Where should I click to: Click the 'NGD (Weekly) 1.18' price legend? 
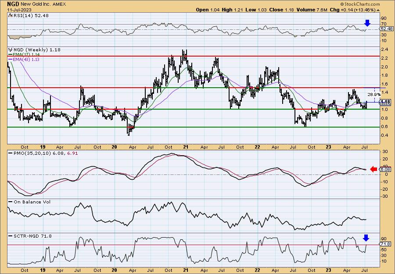click(35, 50)
